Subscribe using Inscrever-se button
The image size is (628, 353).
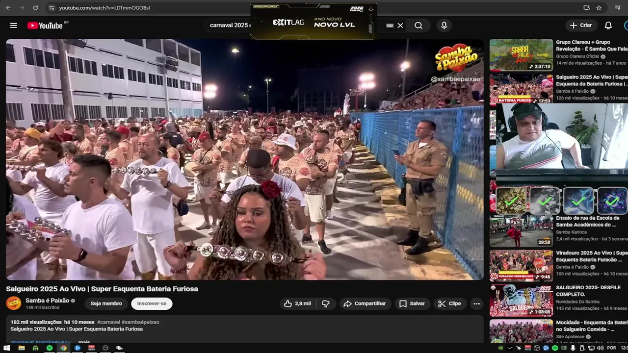pos(152,303)
